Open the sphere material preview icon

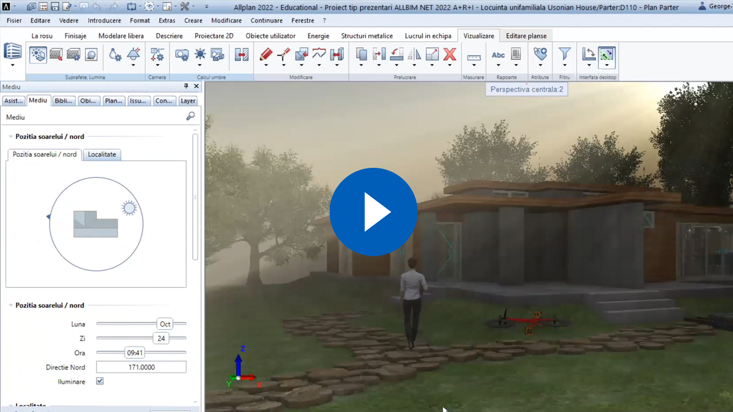91,55
